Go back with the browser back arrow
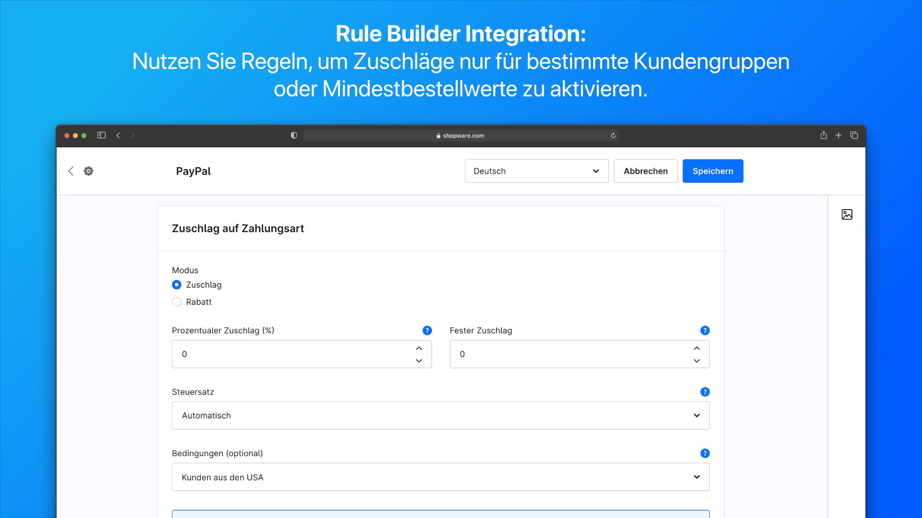 tap(118, 135)
